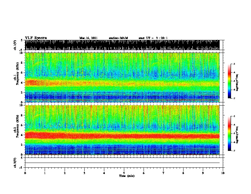Click the "station=MAM" header label

pyautogui.click(x=118, y=38)
